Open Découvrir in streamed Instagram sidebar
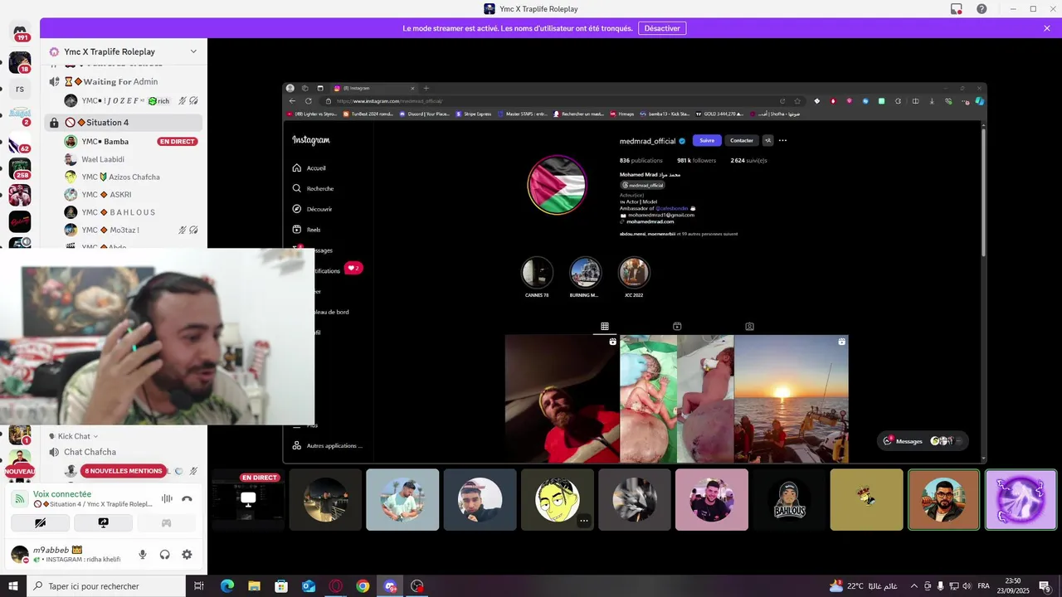Screen dimensions: 1062x597 tap(312, 209)
